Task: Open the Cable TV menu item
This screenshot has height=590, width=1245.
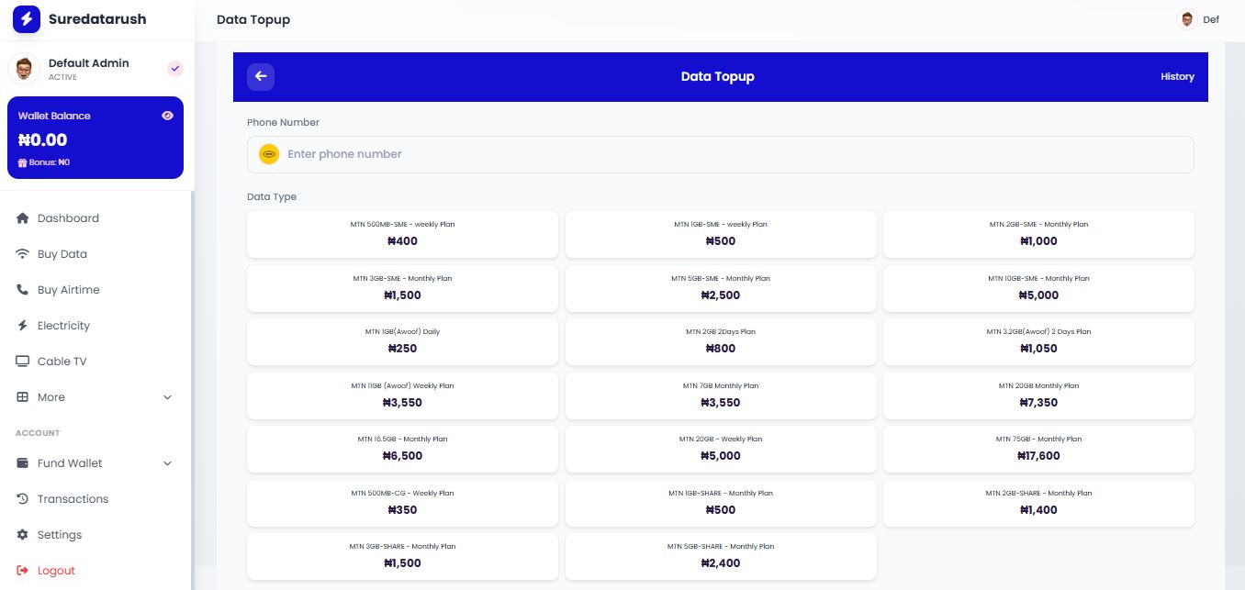Action: [x=95, y=362]
